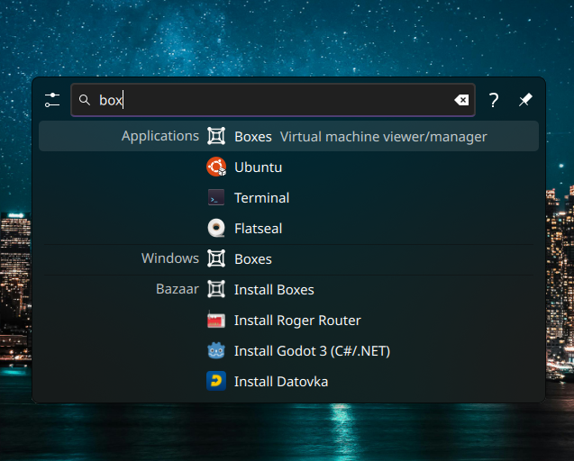Viewport: 574px width, 461px height.
Task: Click Boxes icon in Windows row
Action: point(216,258)
